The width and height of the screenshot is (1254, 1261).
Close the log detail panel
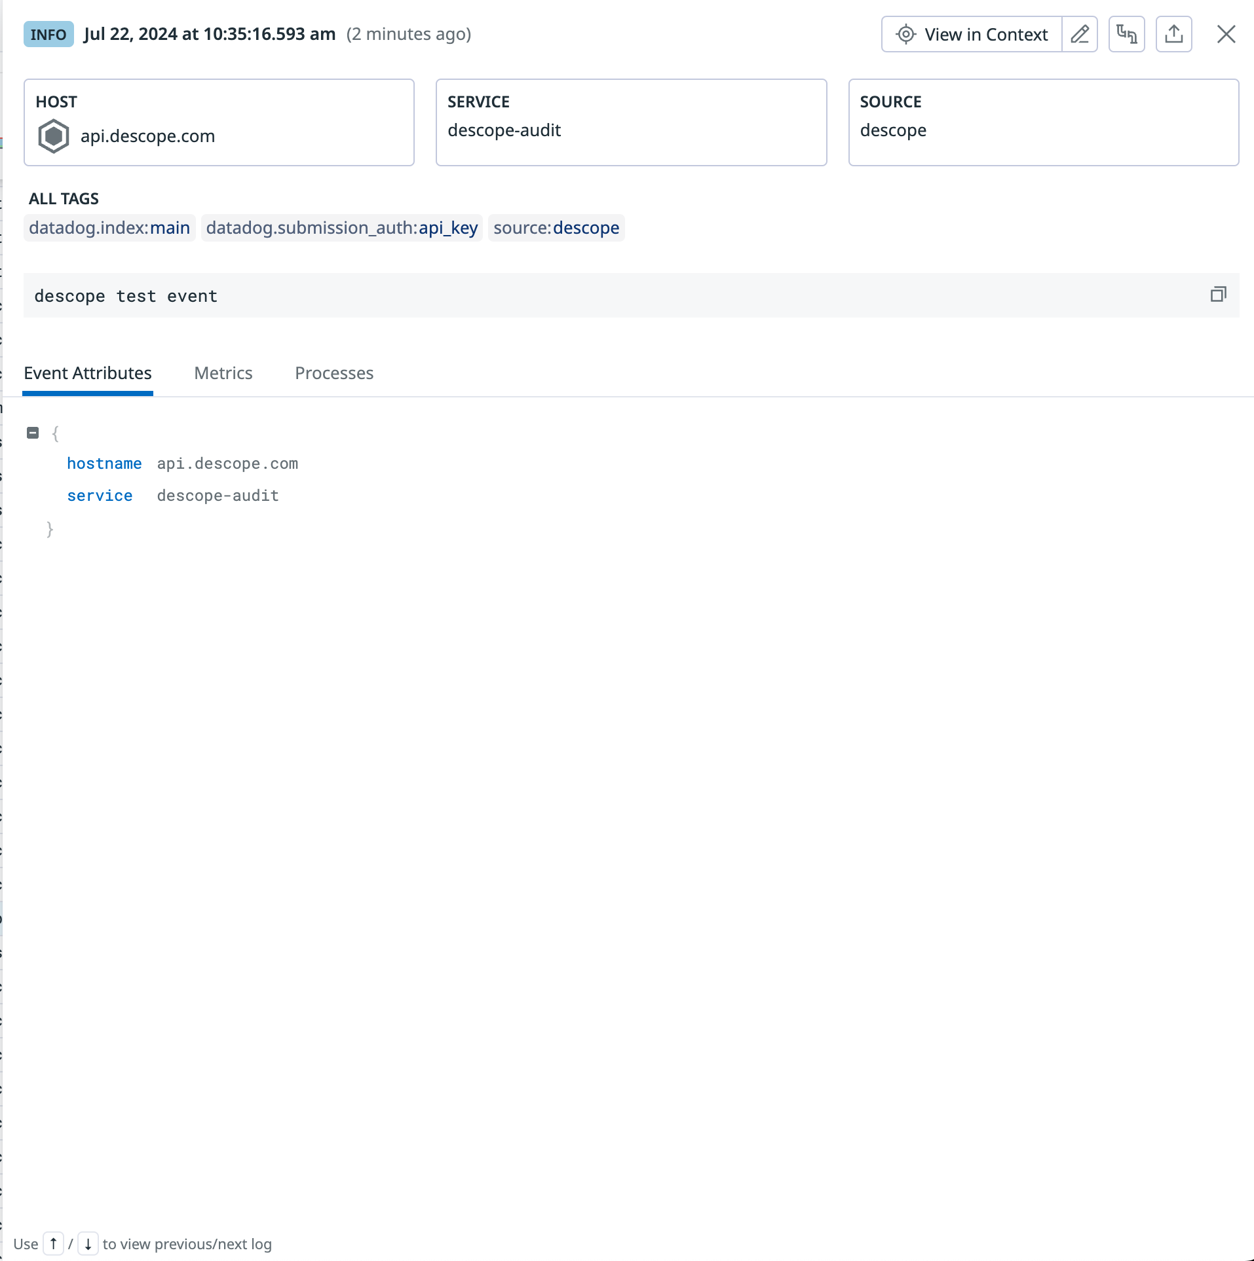pyautogui.click(x=1226, y=34)
